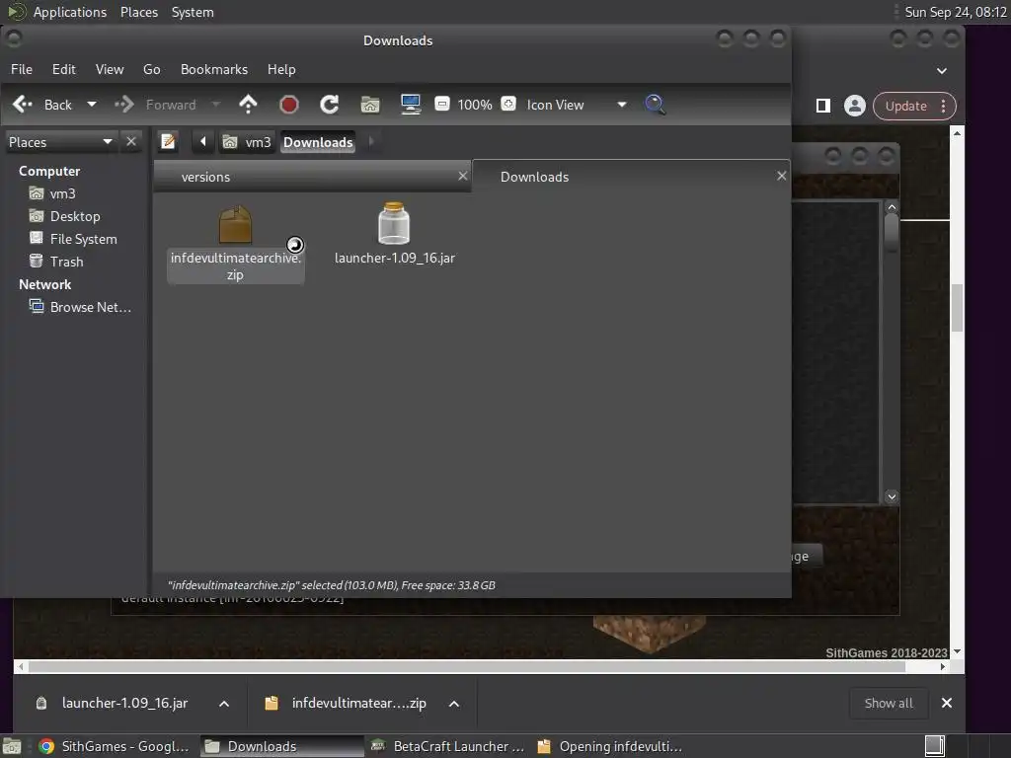Open infdevultimatear...zip download options chevron
The image size is (1011, 758).
pos(454,704)
